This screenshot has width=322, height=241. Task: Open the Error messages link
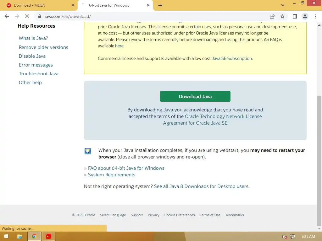click(36, 65)
